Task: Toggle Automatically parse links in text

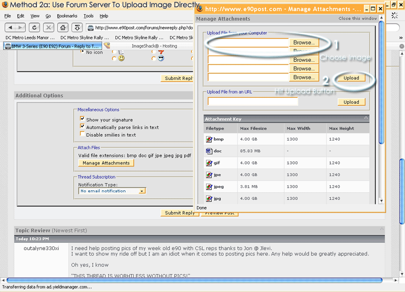Action: pyautogui.click(x=82, y=126)
